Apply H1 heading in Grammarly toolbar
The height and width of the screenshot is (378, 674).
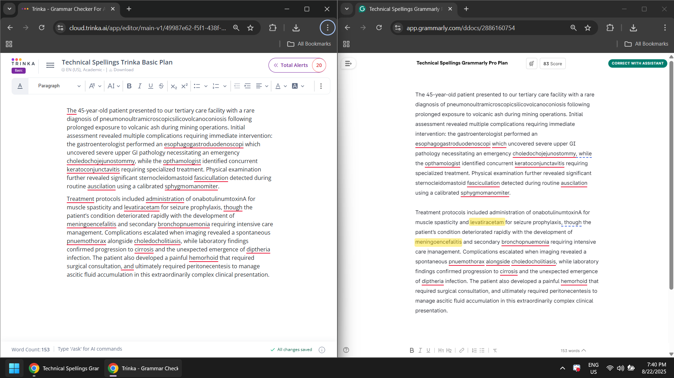[441, 350]
